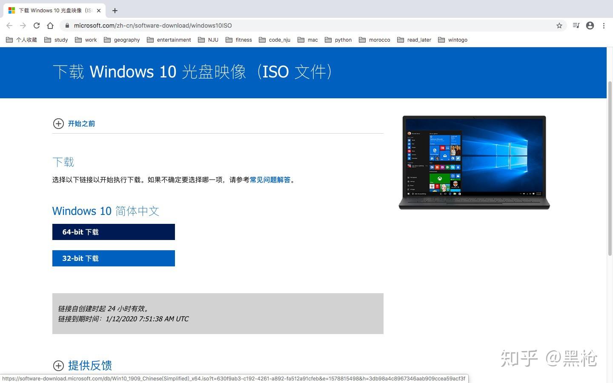The height and width of the screenshot is (383, 613).
Task: Expand the 提供反馈 section
Action: [x=89, y=366]
